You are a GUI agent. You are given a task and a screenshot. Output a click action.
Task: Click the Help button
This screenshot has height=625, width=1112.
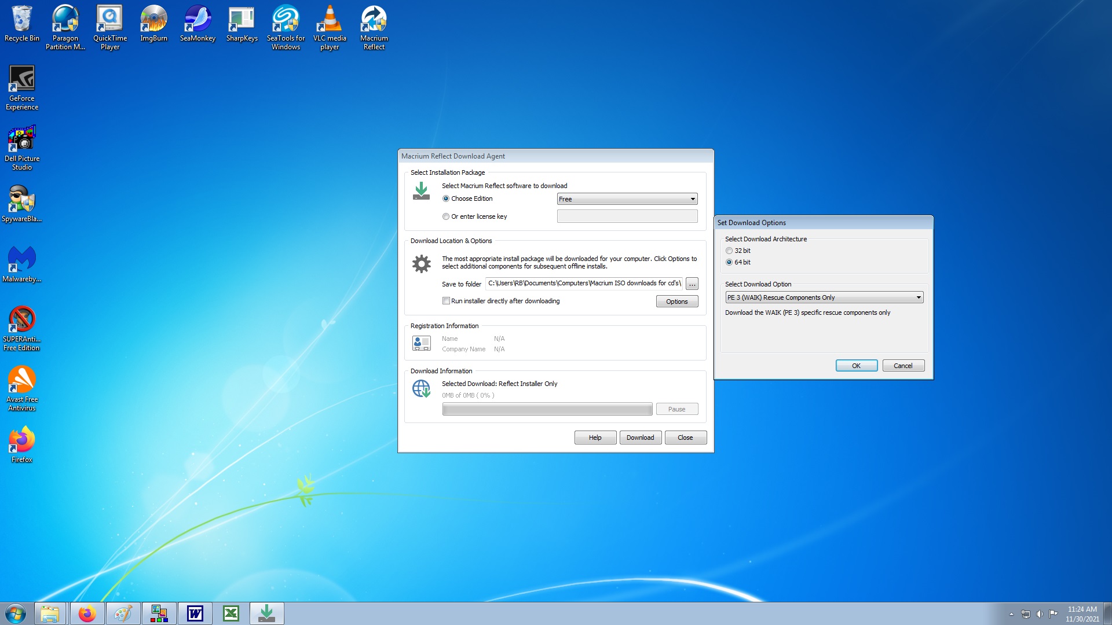click(595, 437)
